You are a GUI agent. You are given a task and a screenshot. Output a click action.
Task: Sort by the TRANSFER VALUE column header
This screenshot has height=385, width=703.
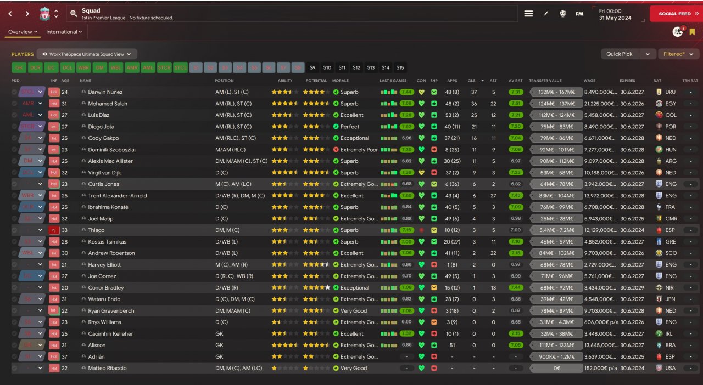545,81
